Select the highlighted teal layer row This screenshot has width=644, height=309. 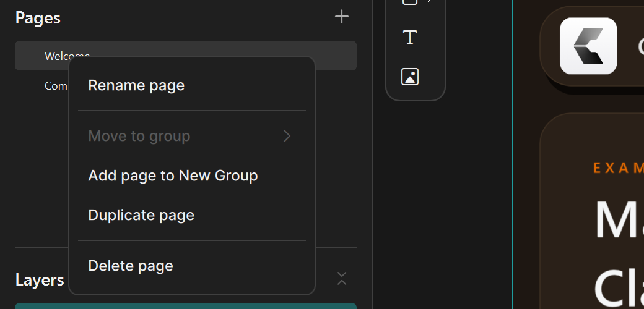[186, 306]
